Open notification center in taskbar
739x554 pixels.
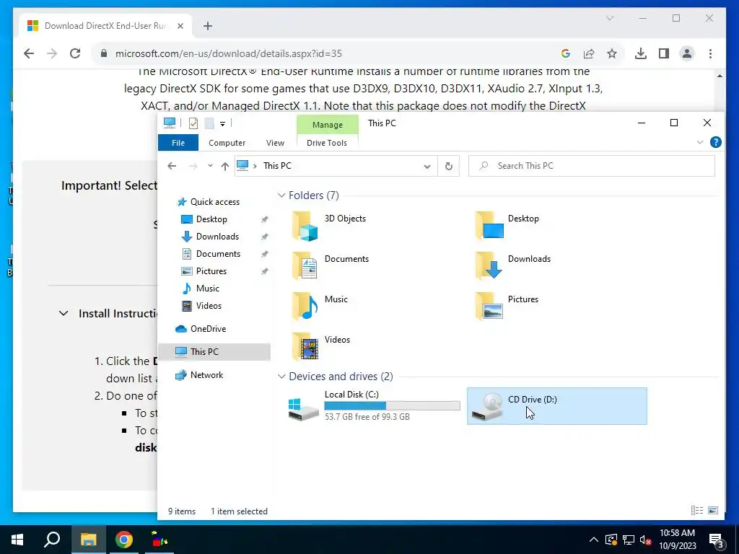(717, 540)
